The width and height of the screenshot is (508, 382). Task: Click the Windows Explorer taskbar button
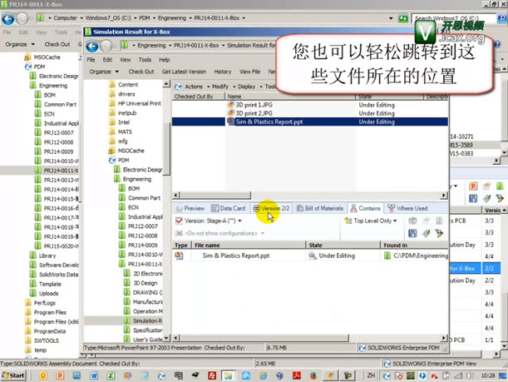coord(228,375)
